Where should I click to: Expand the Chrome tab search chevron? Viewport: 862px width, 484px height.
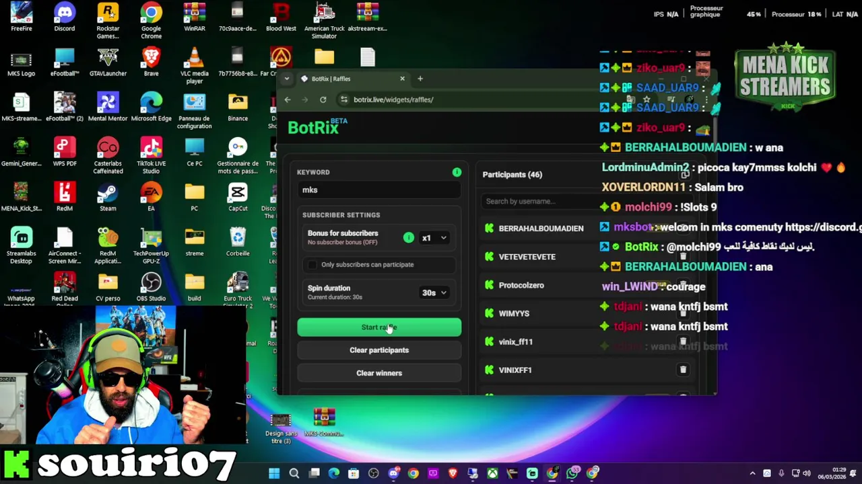coord(287,79)
